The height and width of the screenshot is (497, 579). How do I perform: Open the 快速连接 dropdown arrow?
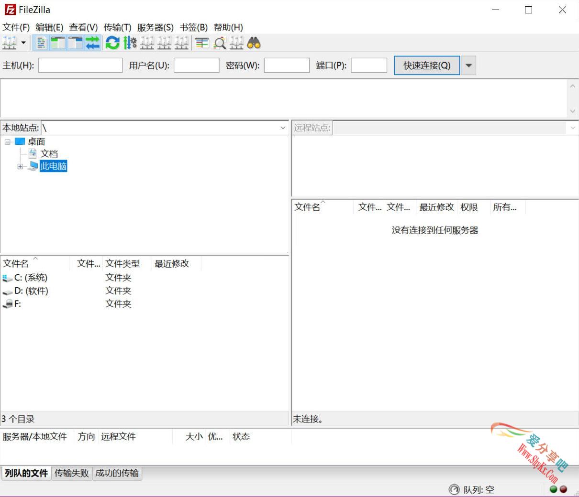[468, 65]
